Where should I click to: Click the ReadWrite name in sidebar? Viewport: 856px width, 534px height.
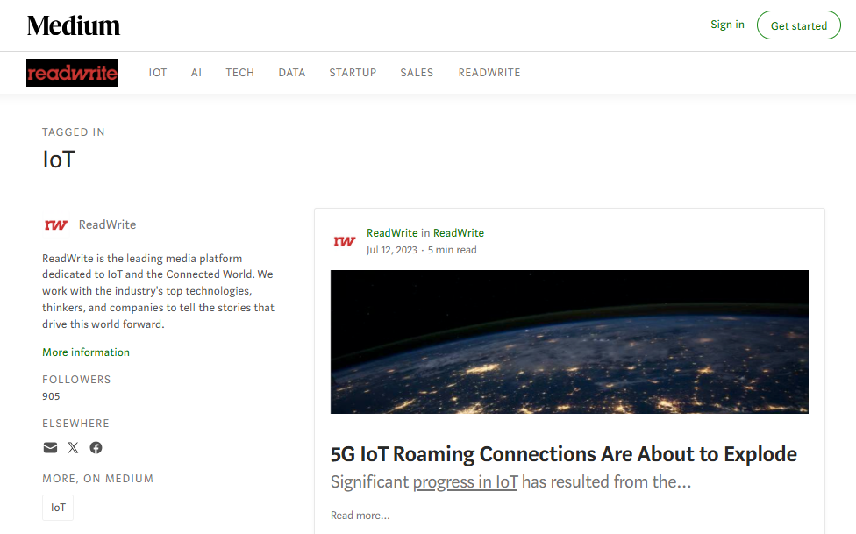point(108,225)
